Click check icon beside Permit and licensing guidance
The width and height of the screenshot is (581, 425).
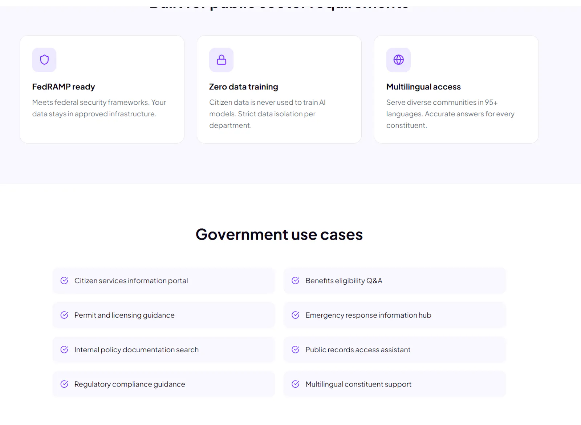(64, 315)
